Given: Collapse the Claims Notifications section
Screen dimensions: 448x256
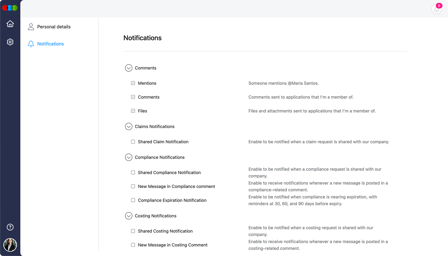Looking at the screenshot, I should (128, 126).
